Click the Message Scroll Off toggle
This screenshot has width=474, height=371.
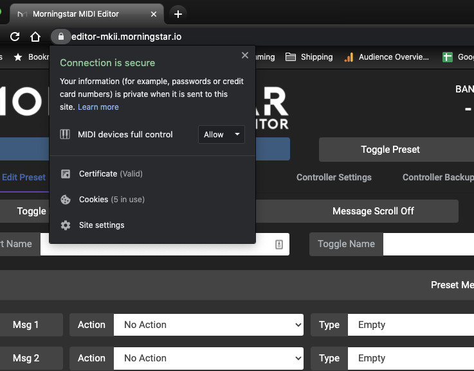[373, 211]
